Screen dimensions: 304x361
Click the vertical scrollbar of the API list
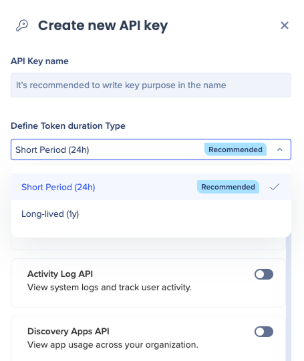click(289, 297)
